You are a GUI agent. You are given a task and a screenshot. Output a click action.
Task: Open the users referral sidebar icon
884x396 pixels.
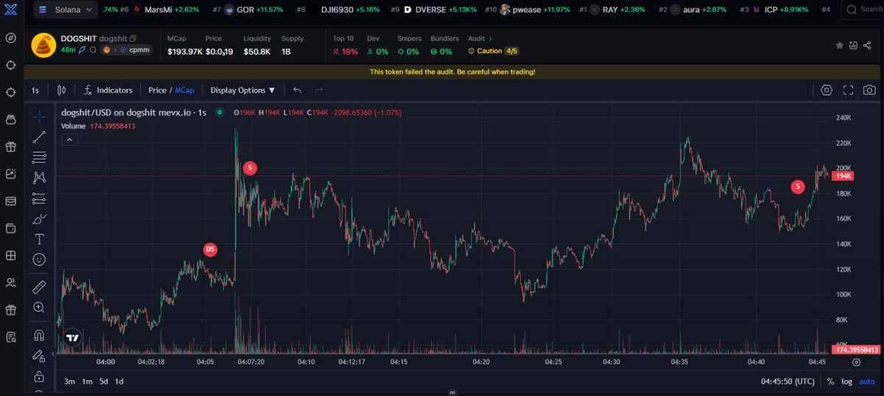tap(10, 283)
